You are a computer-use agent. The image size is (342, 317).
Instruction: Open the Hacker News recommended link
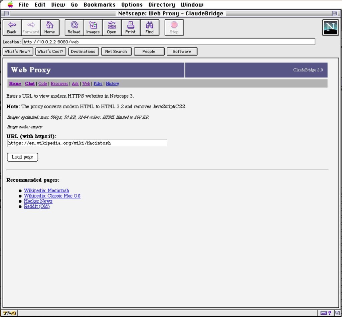(38, 201)
